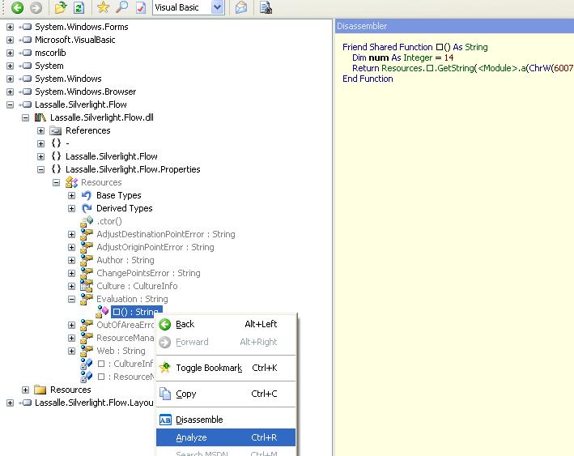Select the System.Windows assembly

point(68,79)
